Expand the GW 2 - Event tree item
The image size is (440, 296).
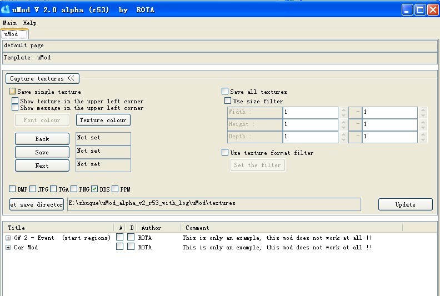point(8,238)
